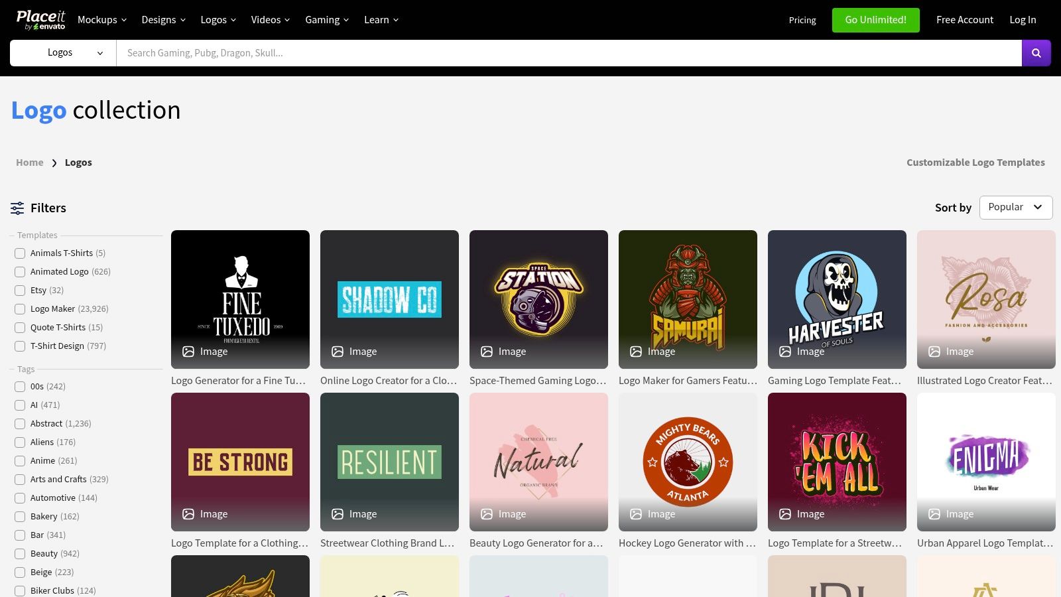Click the search input field
The height and width of the screenshot is (597, 1061).
(569, 53)
